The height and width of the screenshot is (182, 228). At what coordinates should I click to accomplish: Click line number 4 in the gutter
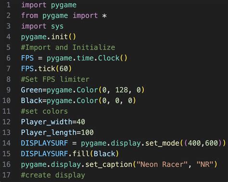[x=9, y=37]
